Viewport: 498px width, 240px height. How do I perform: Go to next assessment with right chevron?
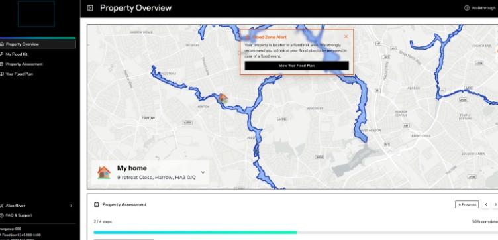coord(495,204)
